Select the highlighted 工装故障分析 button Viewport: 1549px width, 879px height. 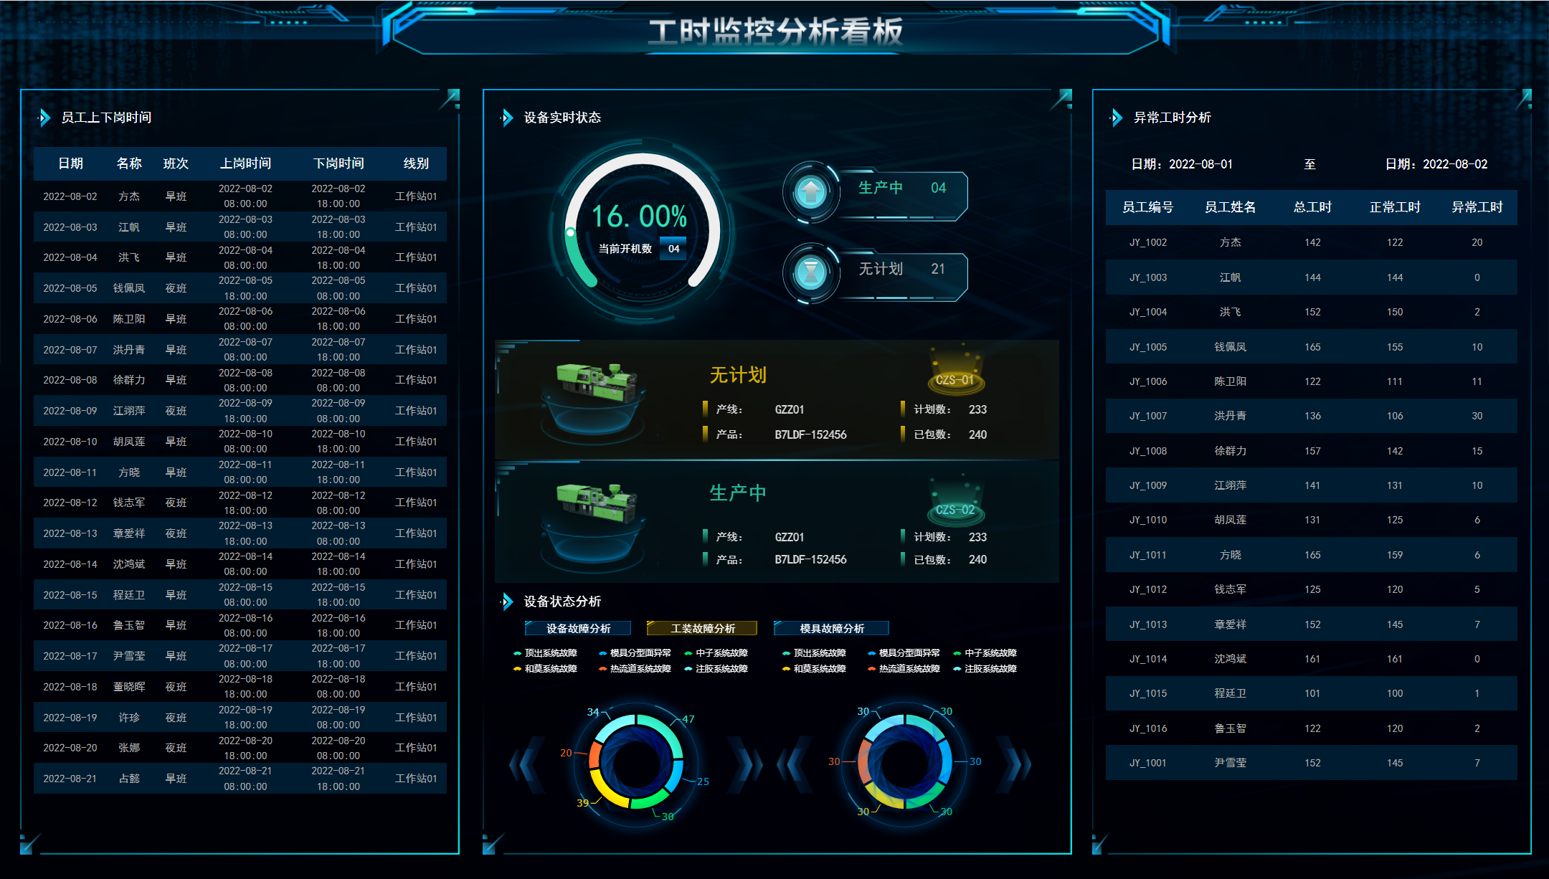tap(702, 629)
